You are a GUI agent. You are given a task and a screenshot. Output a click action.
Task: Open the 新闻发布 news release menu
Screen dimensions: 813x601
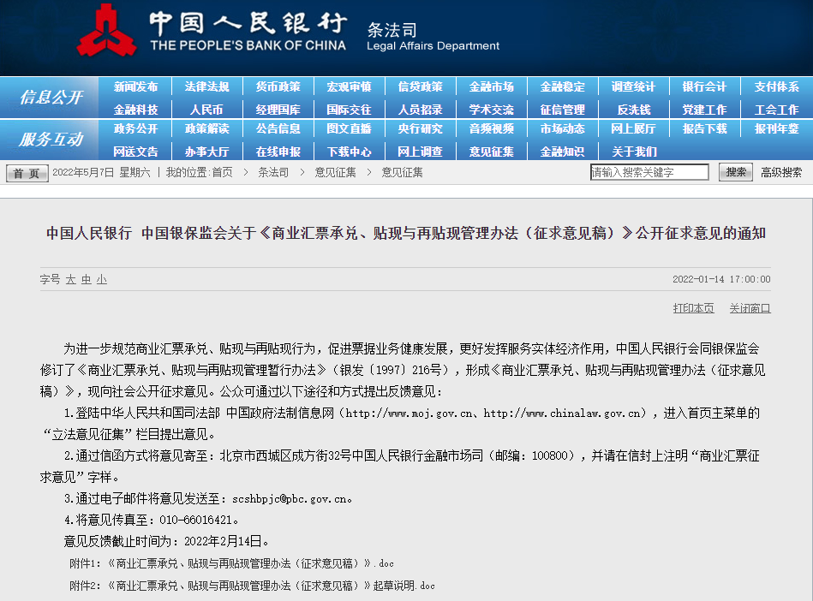[x=137, y=86]
